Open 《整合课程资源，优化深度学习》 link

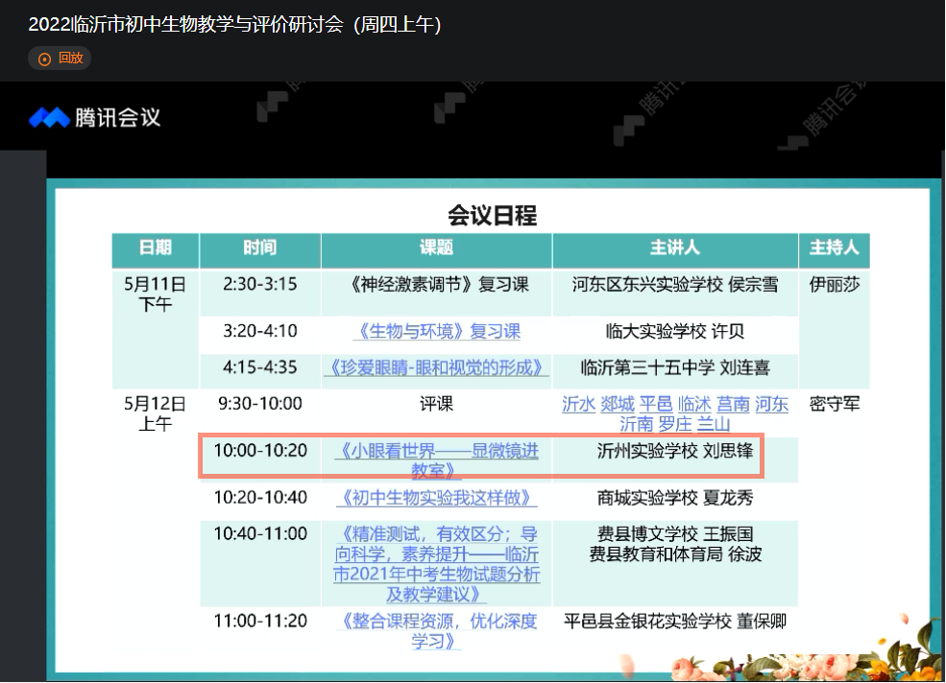(x=436, y=630)
